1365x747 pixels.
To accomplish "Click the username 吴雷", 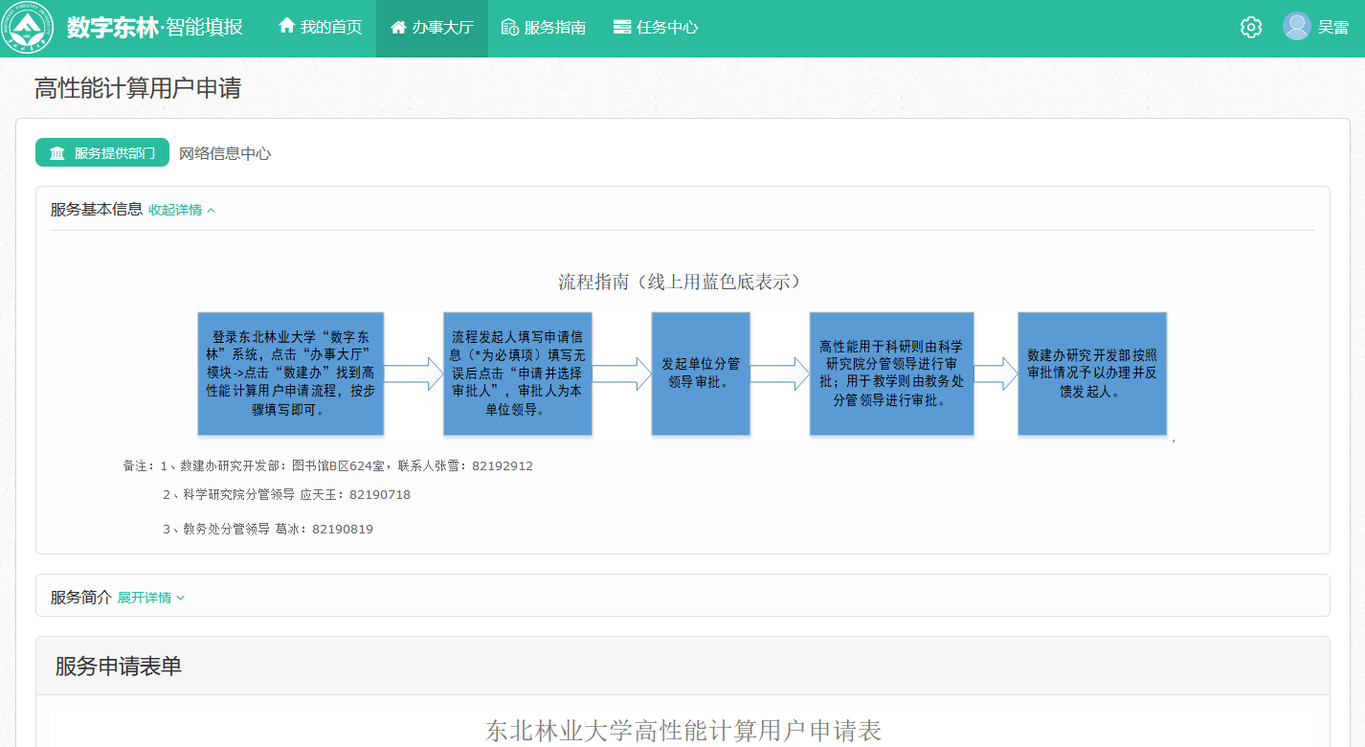I will (x=1333, y=28).
